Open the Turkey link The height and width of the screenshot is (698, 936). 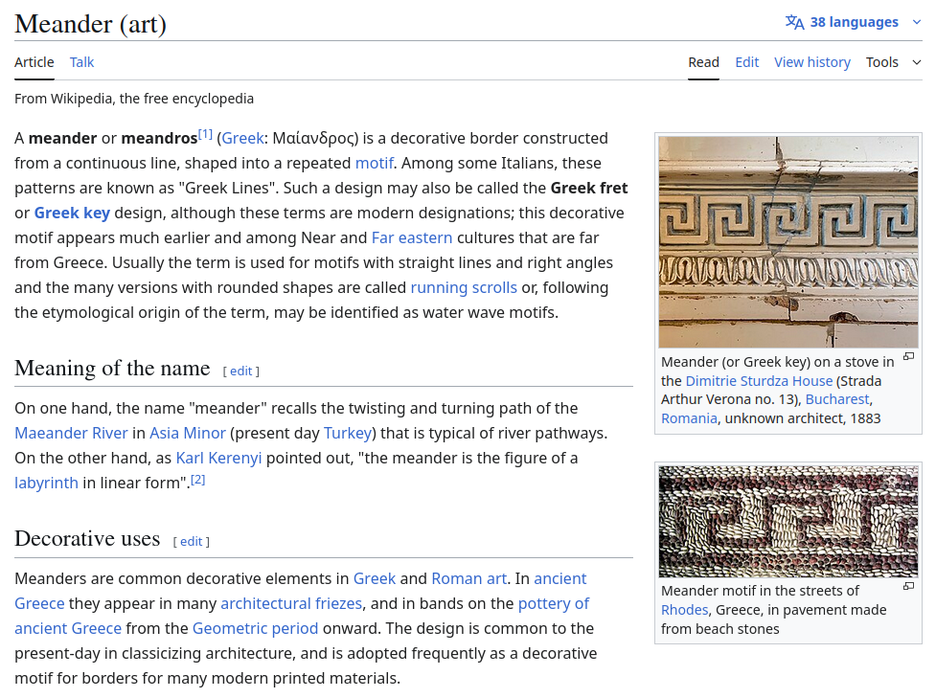pos(348,433)
